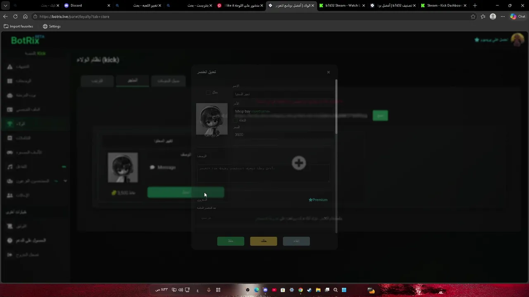Viewport: 529px width, 297px height.
Task: Add content with the round plus icon
Action: pos(299,163)
